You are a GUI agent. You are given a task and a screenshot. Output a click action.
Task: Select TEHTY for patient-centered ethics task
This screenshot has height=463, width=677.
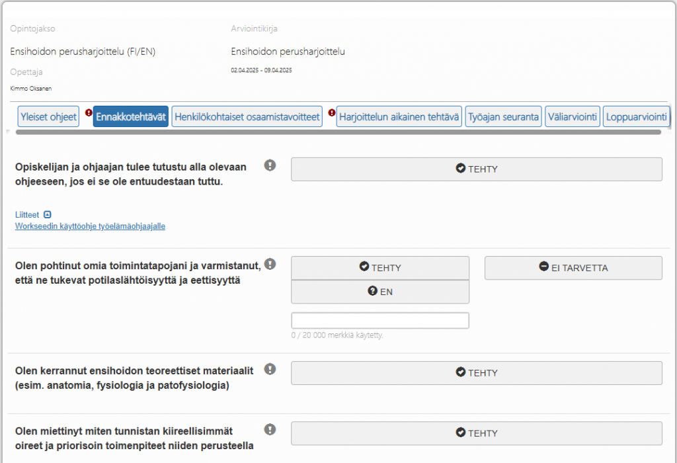click(380, 268)
